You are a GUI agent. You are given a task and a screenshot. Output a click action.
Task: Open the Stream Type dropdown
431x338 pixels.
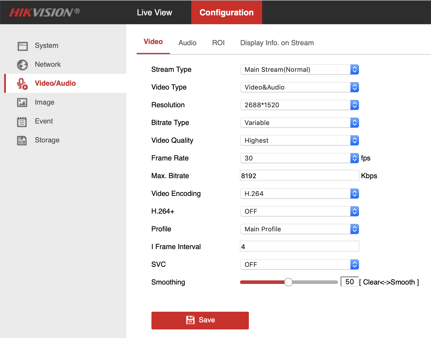(354, 69)
